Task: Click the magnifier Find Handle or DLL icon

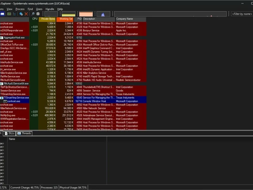Action: 33,14
